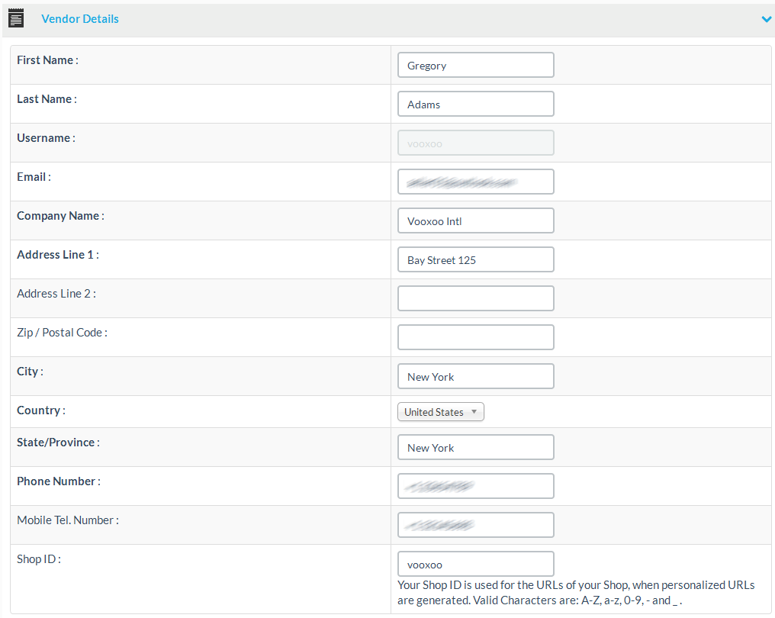The height and width of the screenshot is (618, 775).
Task: Click the State/Province input field
Action: click(475, 448)
